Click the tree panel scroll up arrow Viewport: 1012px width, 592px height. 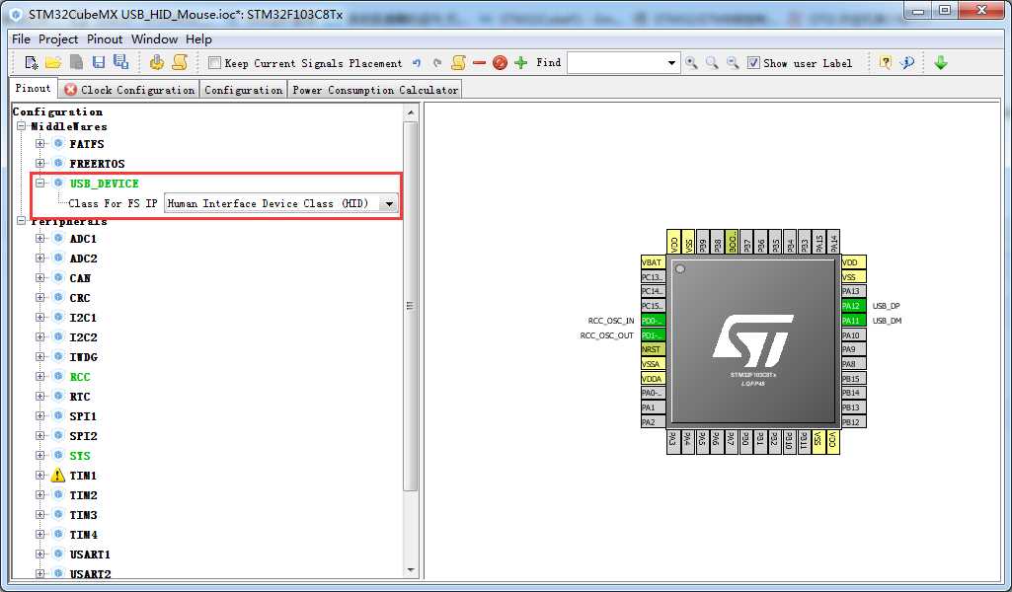point(411,112)
